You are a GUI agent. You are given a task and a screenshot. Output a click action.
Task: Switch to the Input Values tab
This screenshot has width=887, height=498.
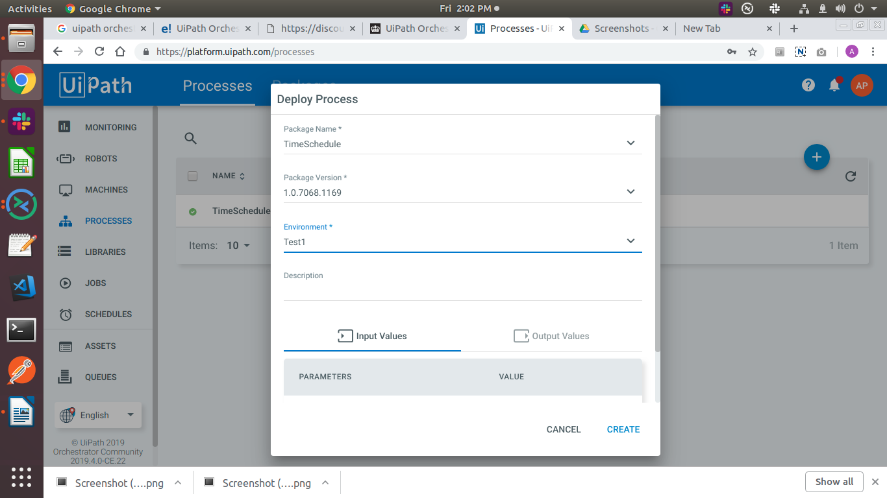(x=372, y=336)
